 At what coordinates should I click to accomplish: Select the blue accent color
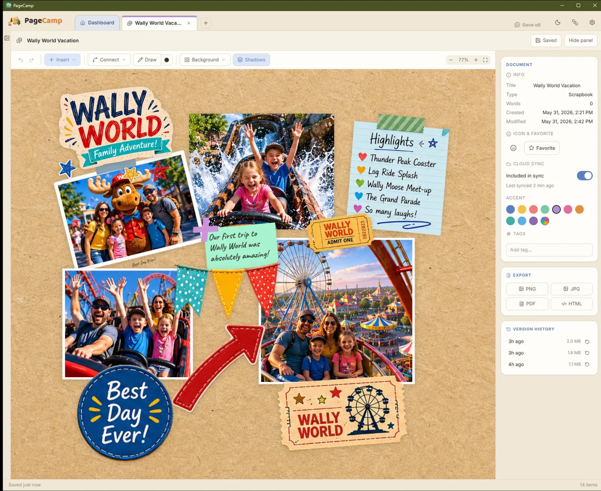coord(510,209)
